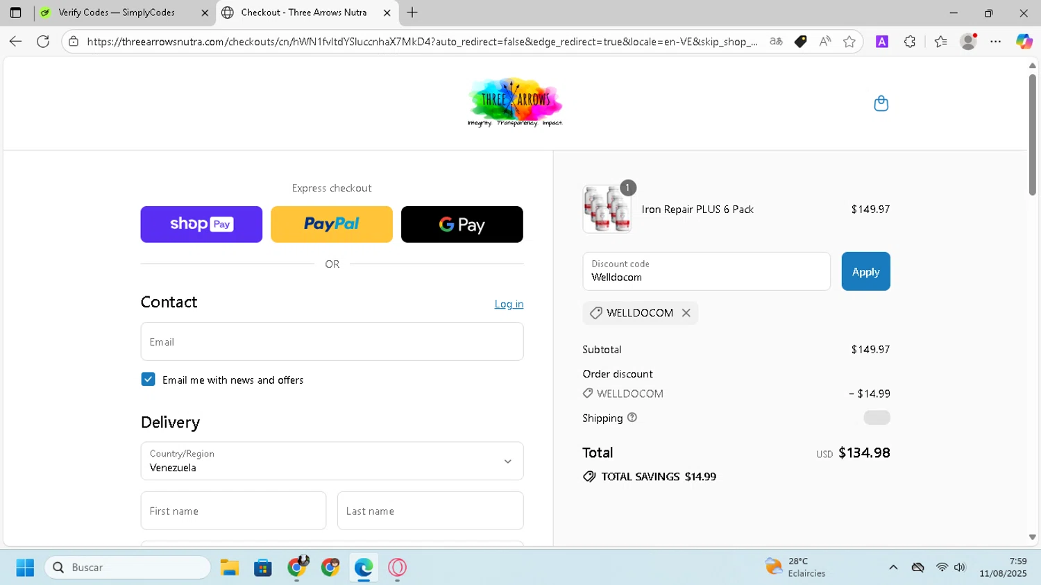The width and height of the screenshot is (1041, 585).
Task: Open Microsoft Store from taskbar
Action: point(263,568)
